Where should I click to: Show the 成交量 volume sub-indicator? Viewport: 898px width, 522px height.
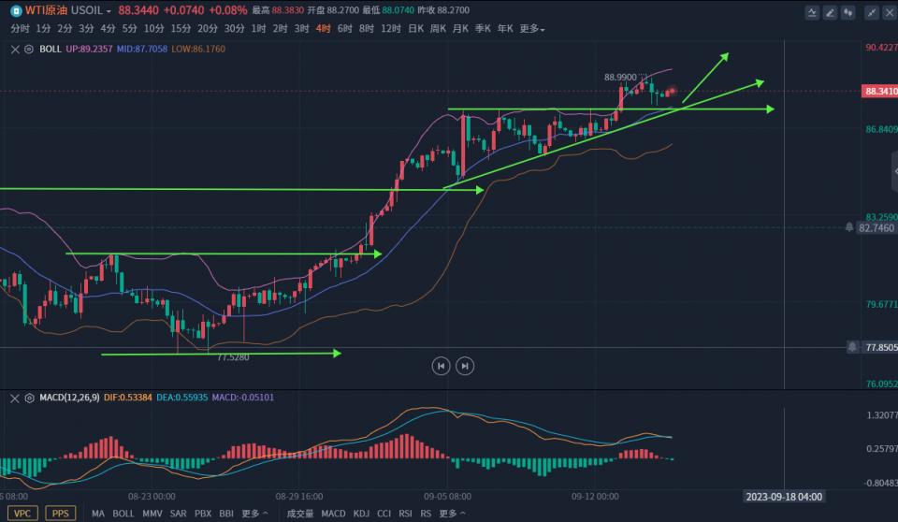[x=300, y=514]
